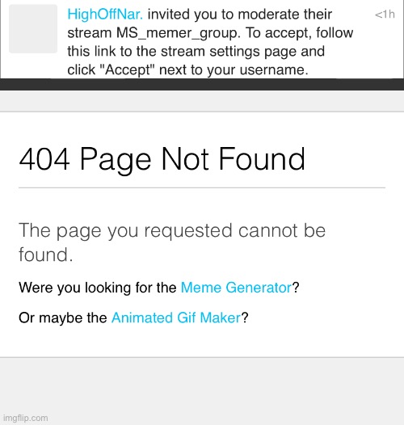This screenshot has width=404, height=425.
Task: Open the Meme Generator link
Action: pyautogui.click(x=236, y=288)
